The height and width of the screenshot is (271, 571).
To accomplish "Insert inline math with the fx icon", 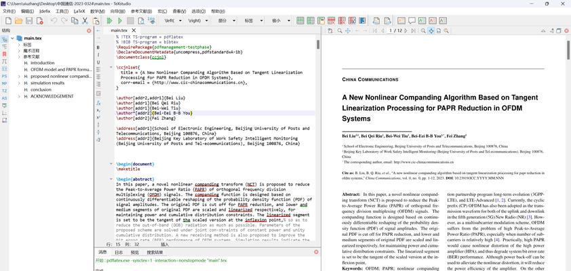I will tap(98, 103).
